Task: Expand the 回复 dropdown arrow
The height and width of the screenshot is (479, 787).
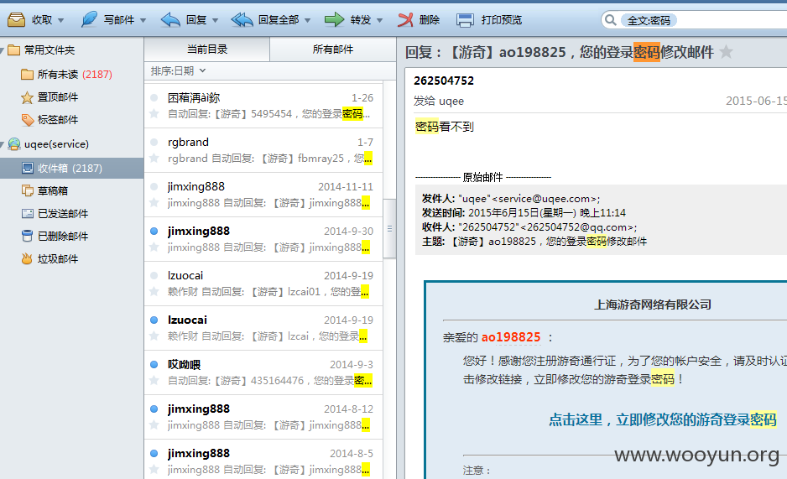Action: [x=216, y=21]
